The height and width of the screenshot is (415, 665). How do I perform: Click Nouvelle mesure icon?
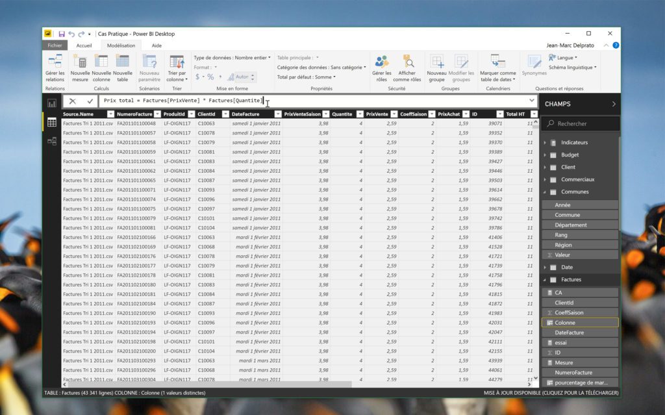(x=80, y=68)
